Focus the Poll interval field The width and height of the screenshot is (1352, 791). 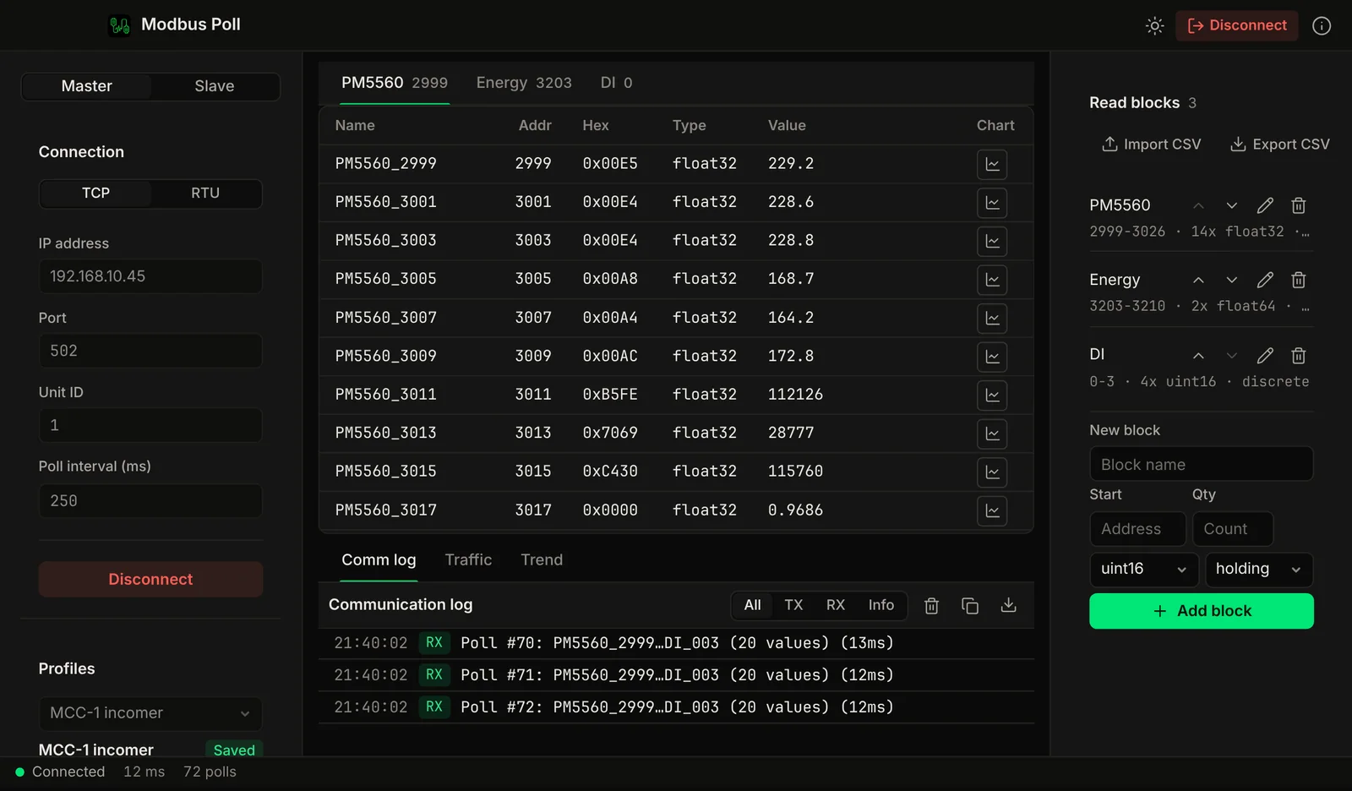click(x=150, y=501)
